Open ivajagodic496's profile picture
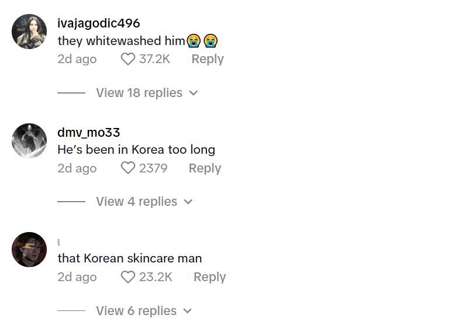Viewport: 462px width, 332px height. click(x=29, y=32)
